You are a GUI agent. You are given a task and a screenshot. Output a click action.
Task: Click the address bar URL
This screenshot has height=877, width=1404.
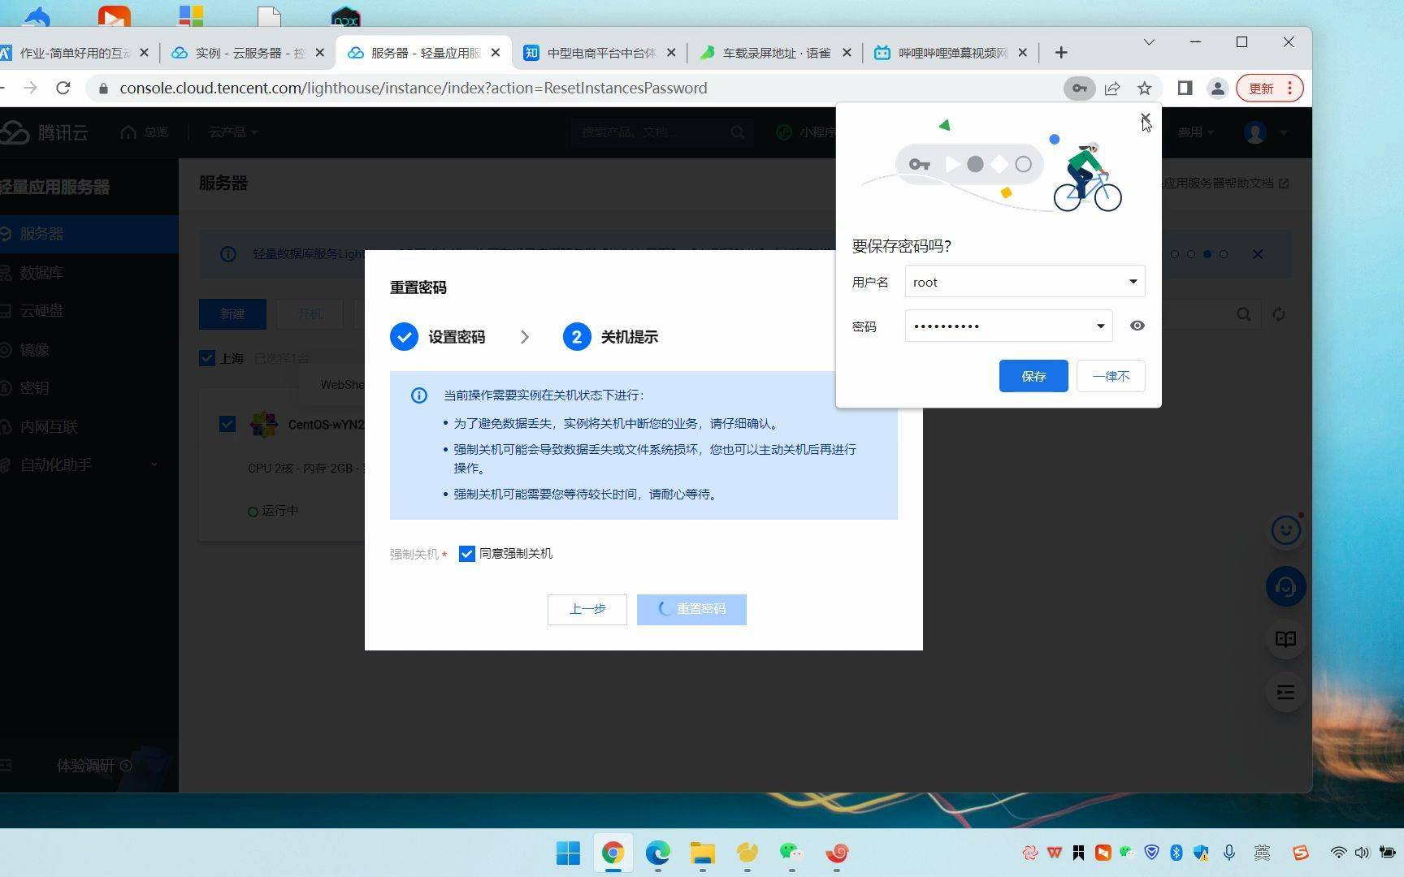point(413,89)
